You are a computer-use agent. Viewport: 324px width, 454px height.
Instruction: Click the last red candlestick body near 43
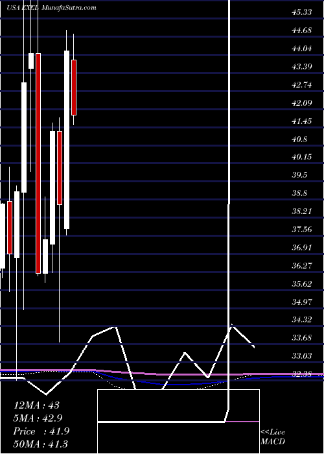(74, 88)
